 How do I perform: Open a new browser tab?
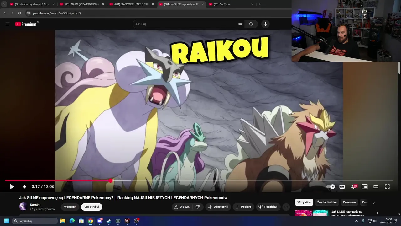tap(260, 4)
